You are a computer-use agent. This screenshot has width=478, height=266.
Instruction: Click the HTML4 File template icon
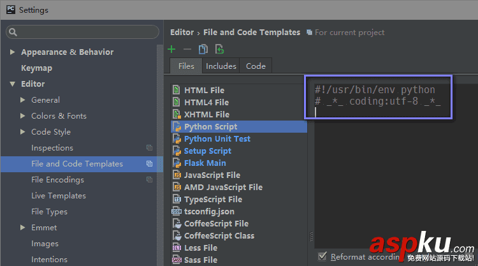[176, 102]
